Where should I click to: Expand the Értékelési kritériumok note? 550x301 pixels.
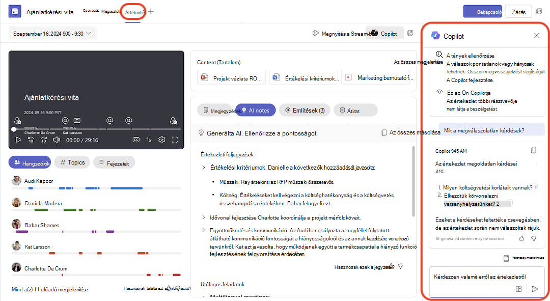pos(203,168)
